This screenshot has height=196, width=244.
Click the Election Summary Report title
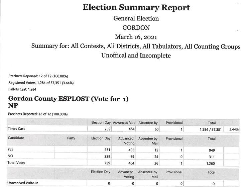136,8
